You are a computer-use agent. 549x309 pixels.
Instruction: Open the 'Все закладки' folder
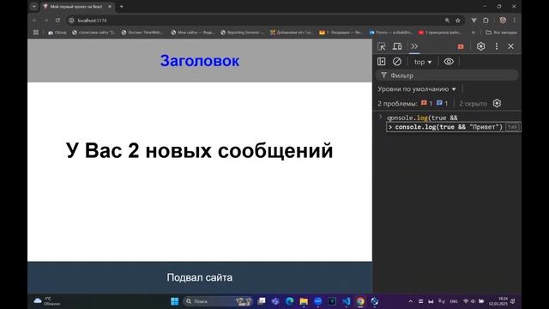(x=501, y=33)
